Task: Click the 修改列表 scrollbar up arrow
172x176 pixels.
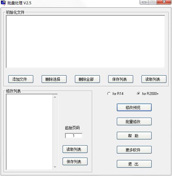Action: 55,97
